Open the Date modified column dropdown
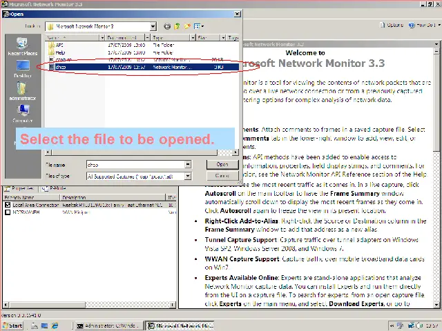The image size is (442, 331). point(147,37)
